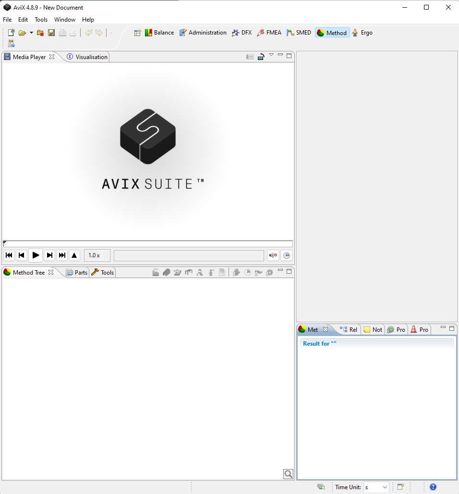Open the Tools menu
The width and height of the screenshot is (459, 494).
tap(41, 20)
